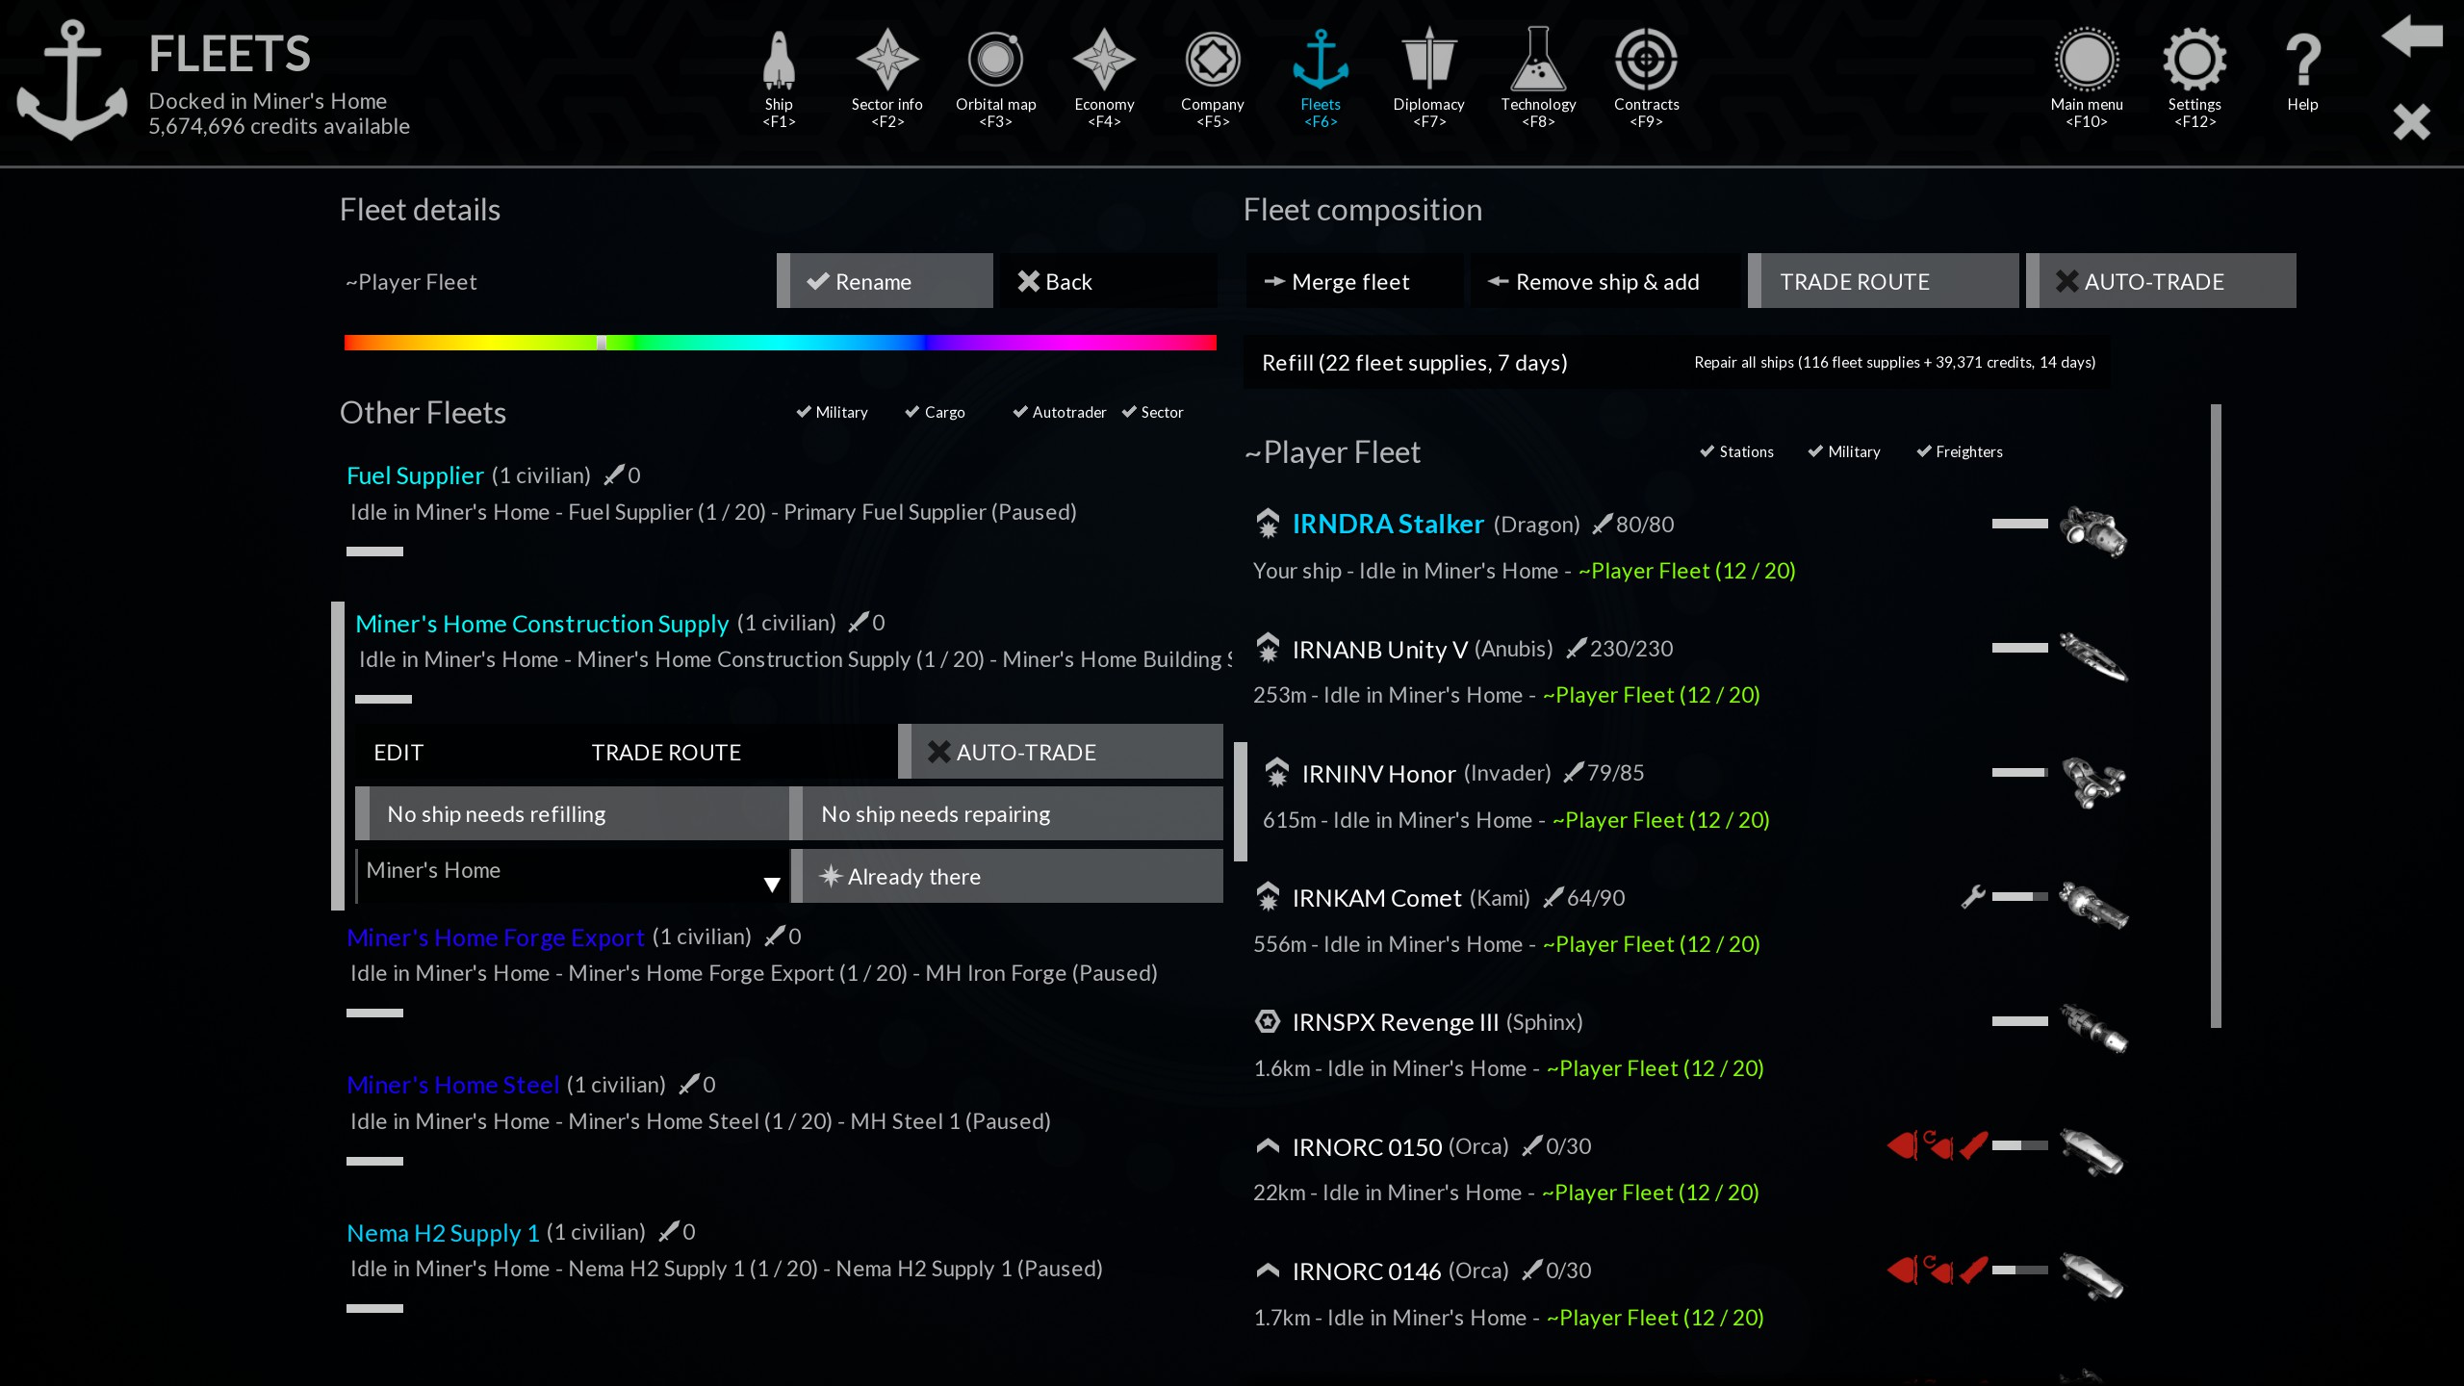Click the IRNDRA Stalker Dragon ship thumbnail
Screen dimensions: 2464x1386
pos(2092,530)
